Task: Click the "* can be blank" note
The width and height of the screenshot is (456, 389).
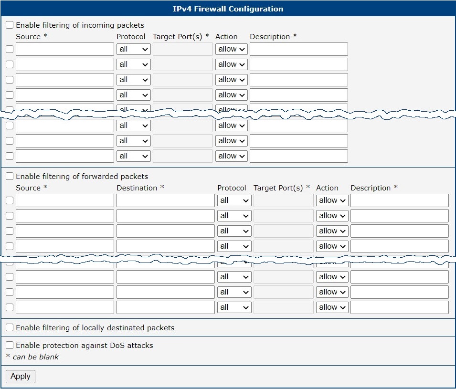Action: tap(32, 357)
